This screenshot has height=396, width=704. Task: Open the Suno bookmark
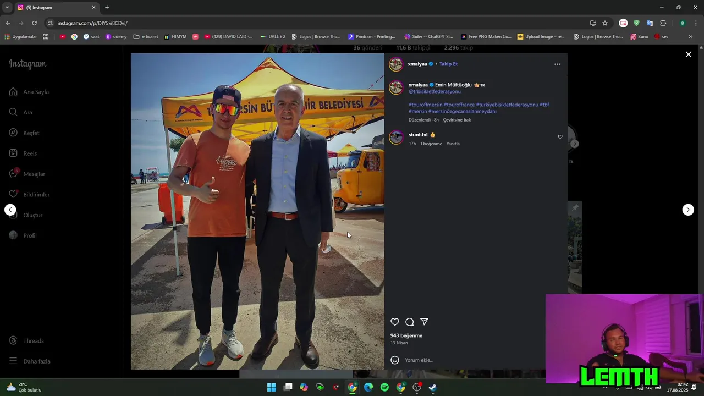[x=640, y=37]
